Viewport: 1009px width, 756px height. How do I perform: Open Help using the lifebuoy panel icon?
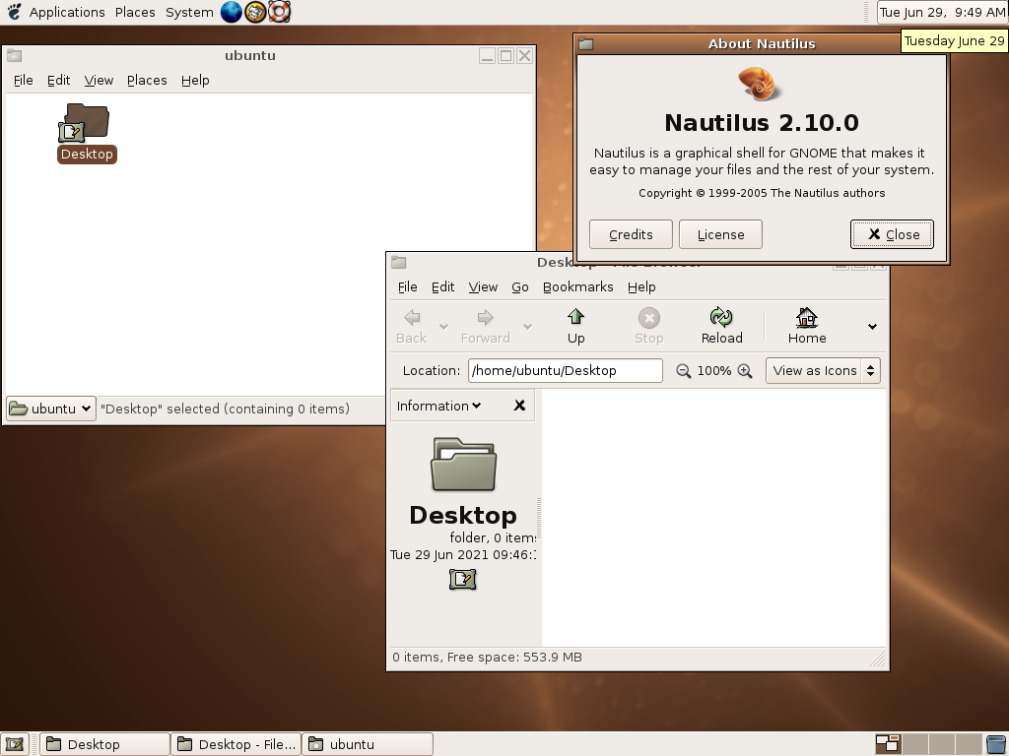pos(278,12)
